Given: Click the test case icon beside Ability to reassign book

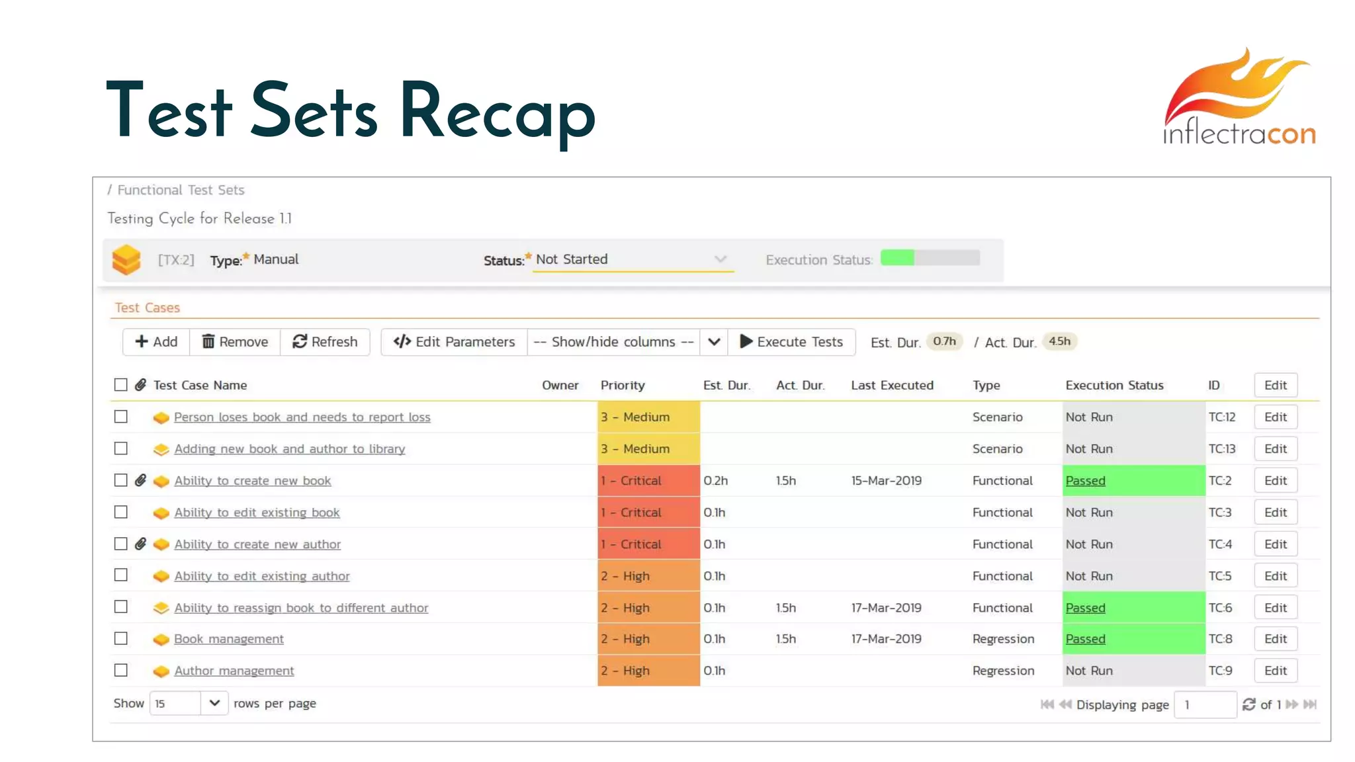Looking at the screenshot, I should 161,608.
